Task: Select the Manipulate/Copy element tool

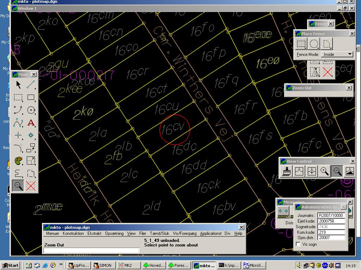Action: pyautogui.click(x=31, y=148)
